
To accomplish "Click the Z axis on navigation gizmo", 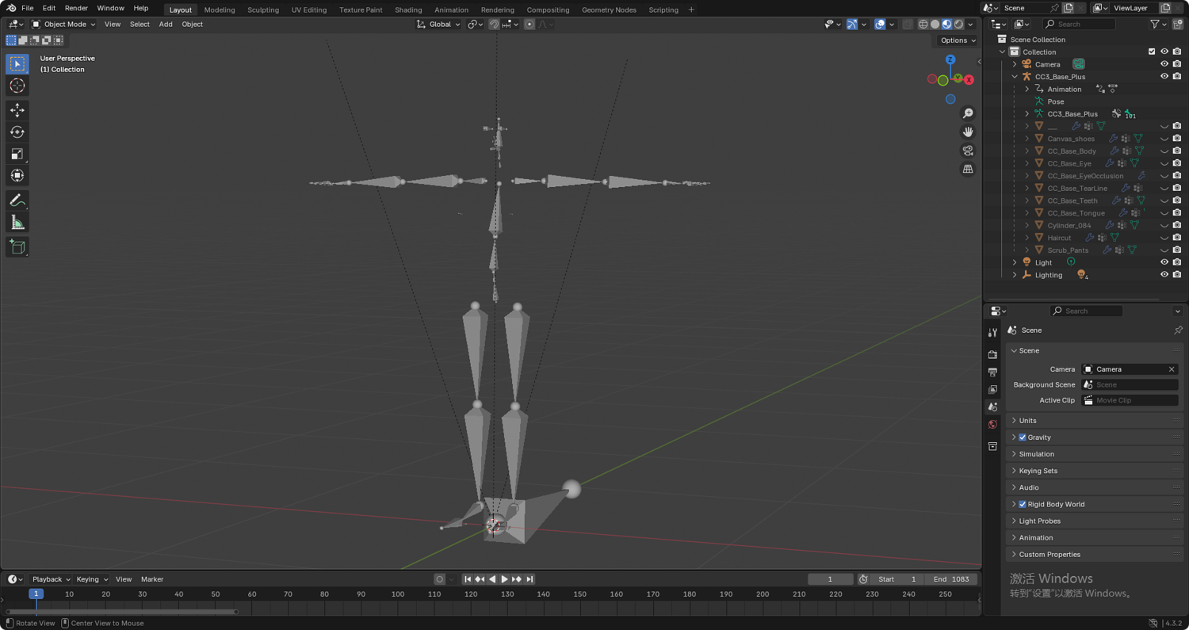I will click(950, 59).
